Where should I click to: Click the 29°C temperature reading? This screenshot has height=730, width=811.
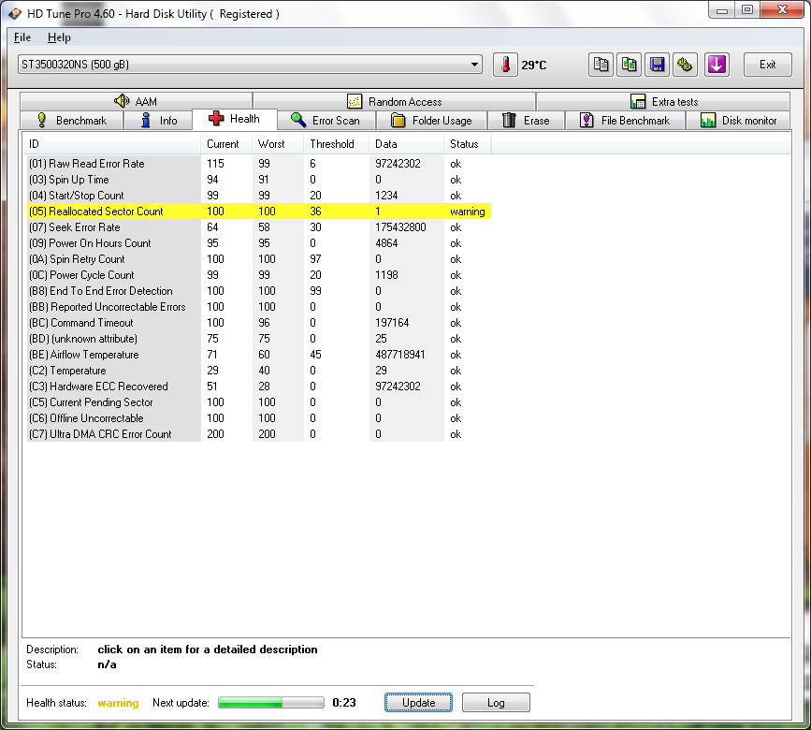point(534,66)
